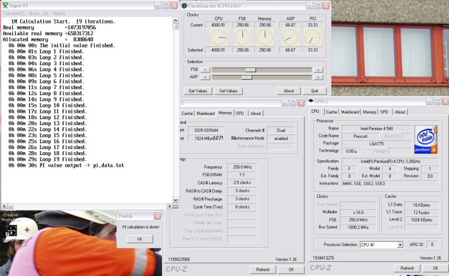449x276 pixels.
Task: Click Refresh in memory CPU-Z window
Action: [x=262, y=270]
